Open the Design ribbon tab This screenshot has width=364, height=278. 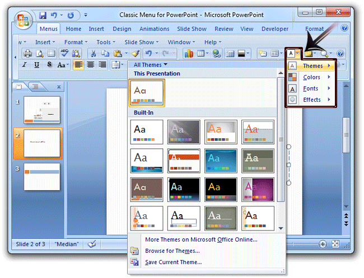pos(122,29)
